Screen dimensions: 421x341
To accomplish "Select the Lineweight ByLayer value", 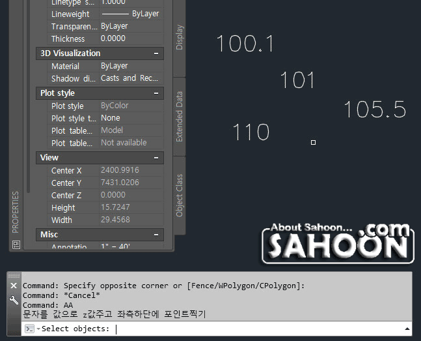I will pos(130,14).
